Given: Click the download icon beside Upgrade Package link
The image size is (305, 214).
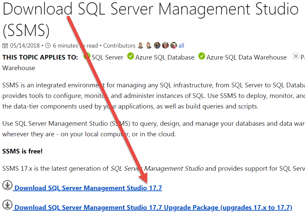Looking at the screenshot, I should tap(7, 205).
